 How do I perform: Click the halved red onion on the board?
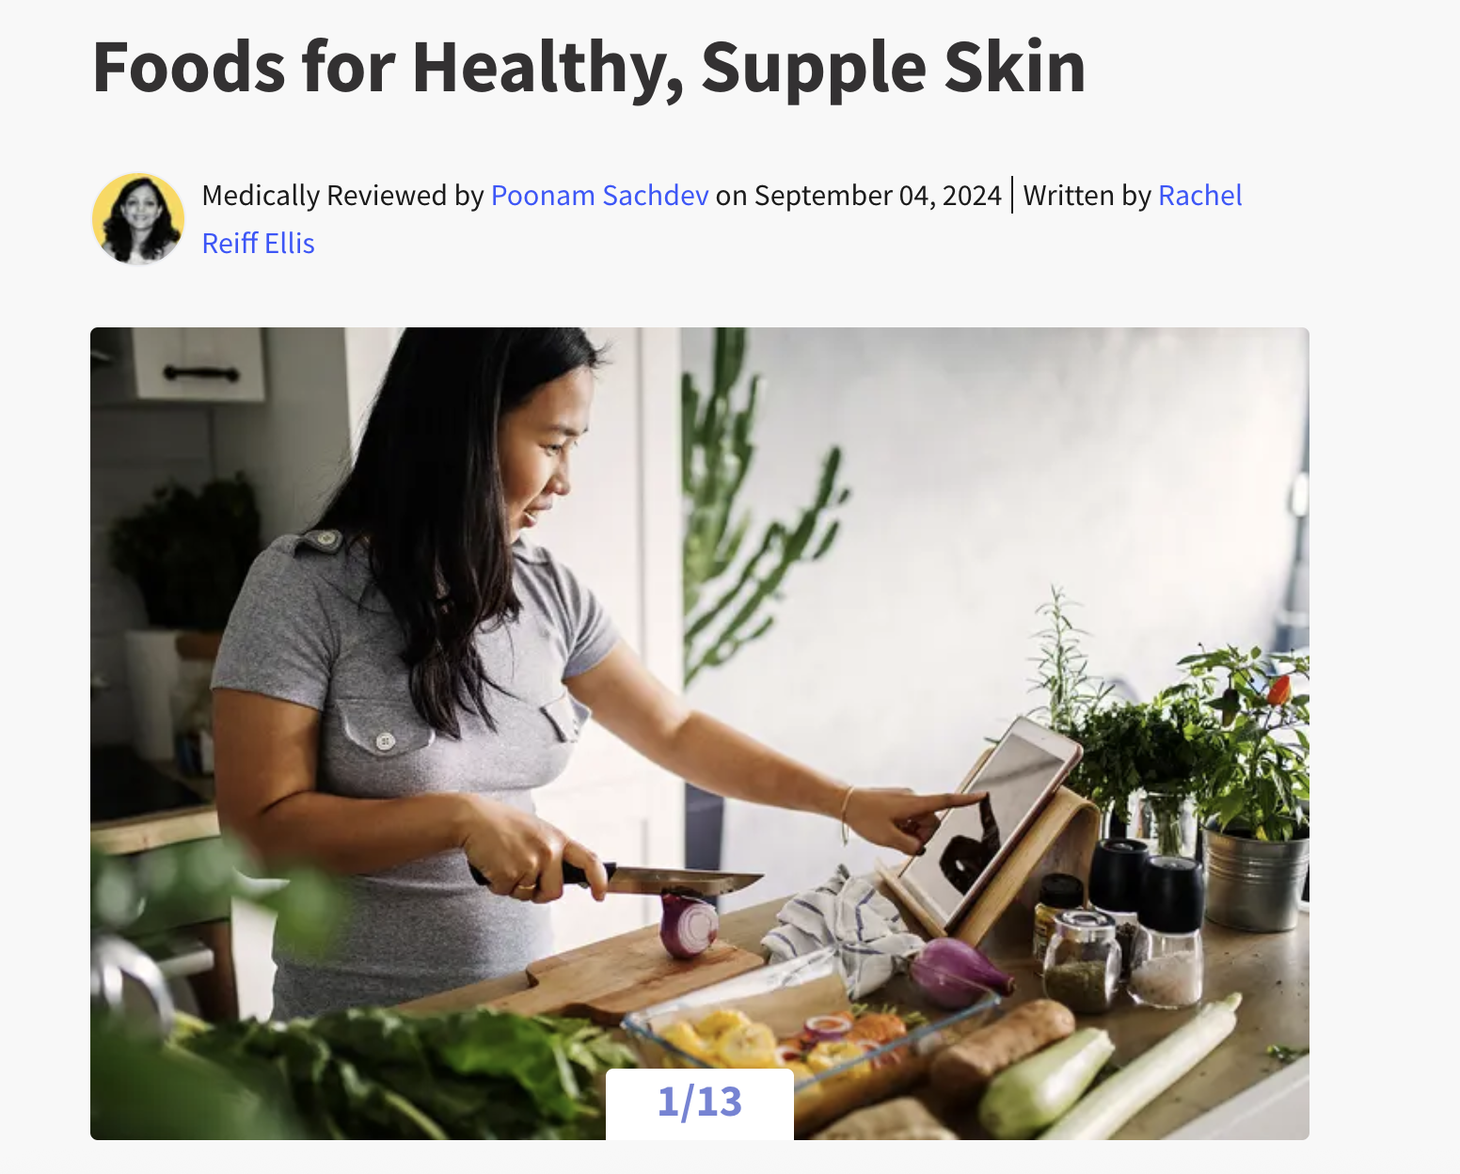(689, 925)
